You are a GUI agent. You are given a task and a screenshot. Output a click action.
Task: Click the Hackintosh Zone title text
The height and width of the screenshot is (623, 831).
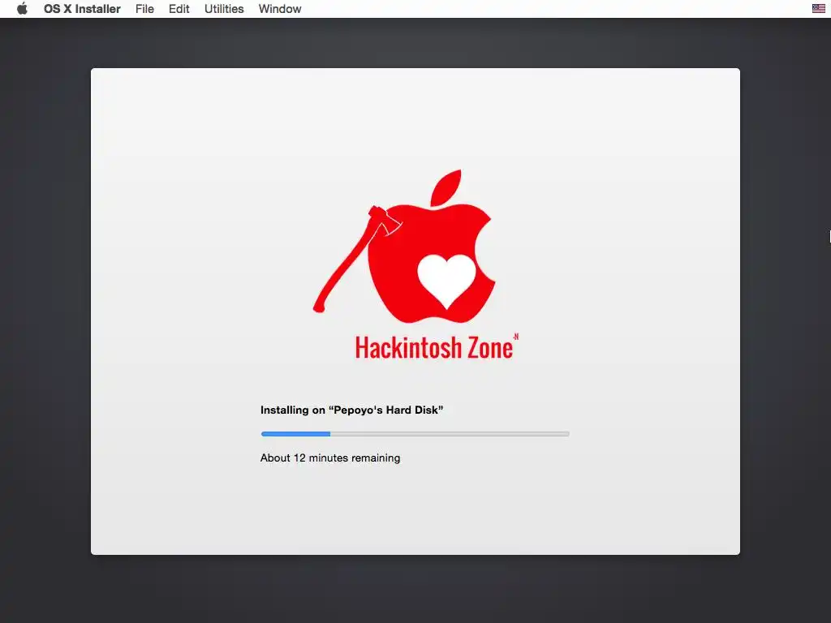point(437,347)
